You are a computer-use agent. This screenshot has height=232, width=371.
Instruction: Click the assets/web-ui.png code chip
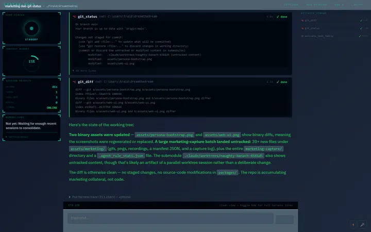222,135
